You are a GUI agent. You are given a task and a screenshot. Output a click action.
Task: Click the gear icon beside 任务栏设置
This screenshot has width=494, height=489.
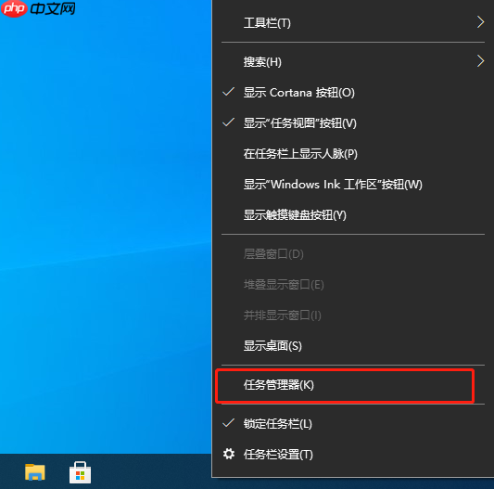tap(229, 454)
